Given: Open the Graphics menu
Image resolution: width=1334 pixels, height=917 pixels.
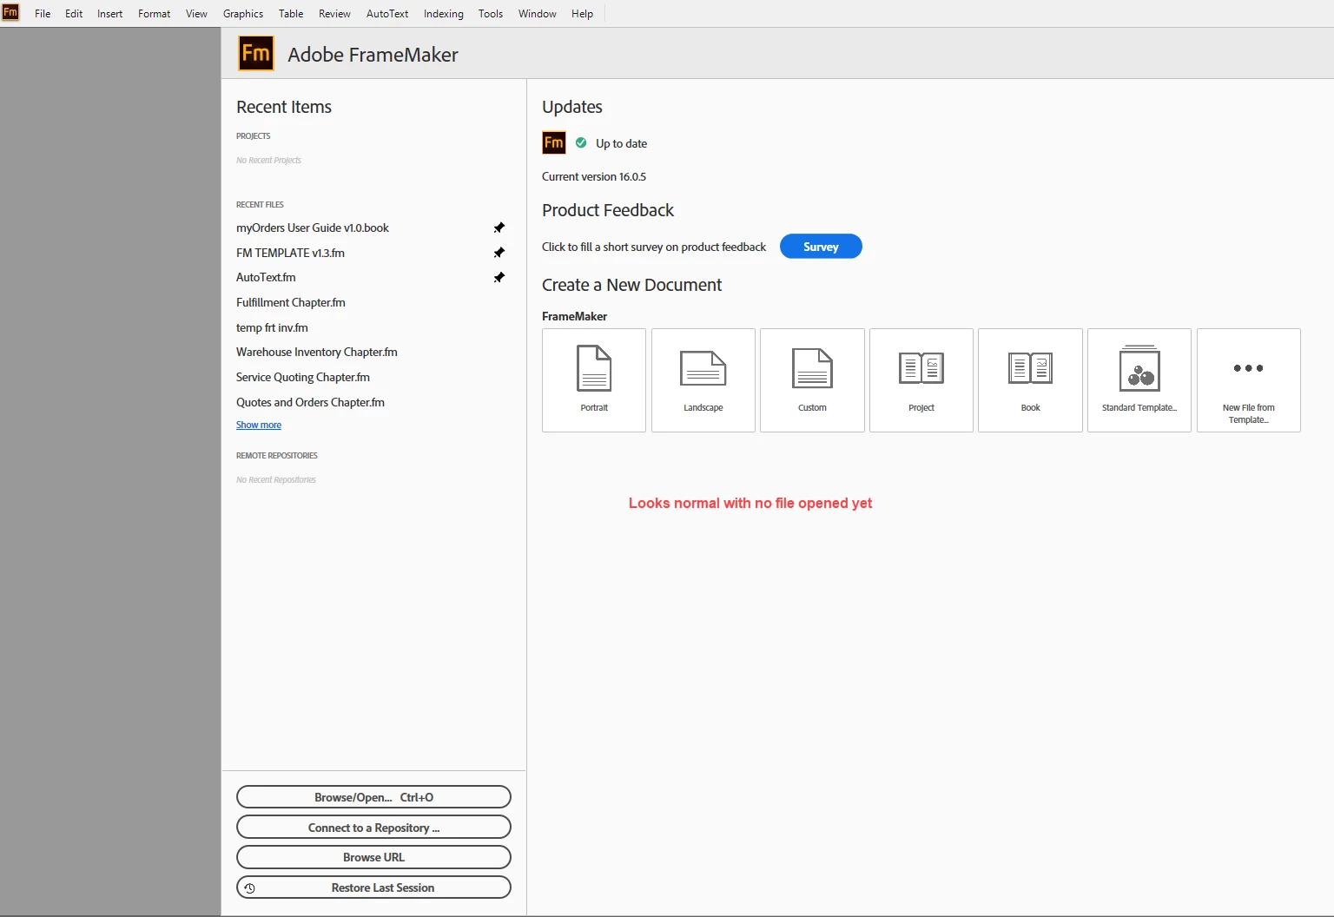Looking at the screenshot, I should click(243, 14).
